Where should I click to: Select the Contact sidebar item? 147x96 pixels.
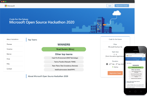coord(9,69)
